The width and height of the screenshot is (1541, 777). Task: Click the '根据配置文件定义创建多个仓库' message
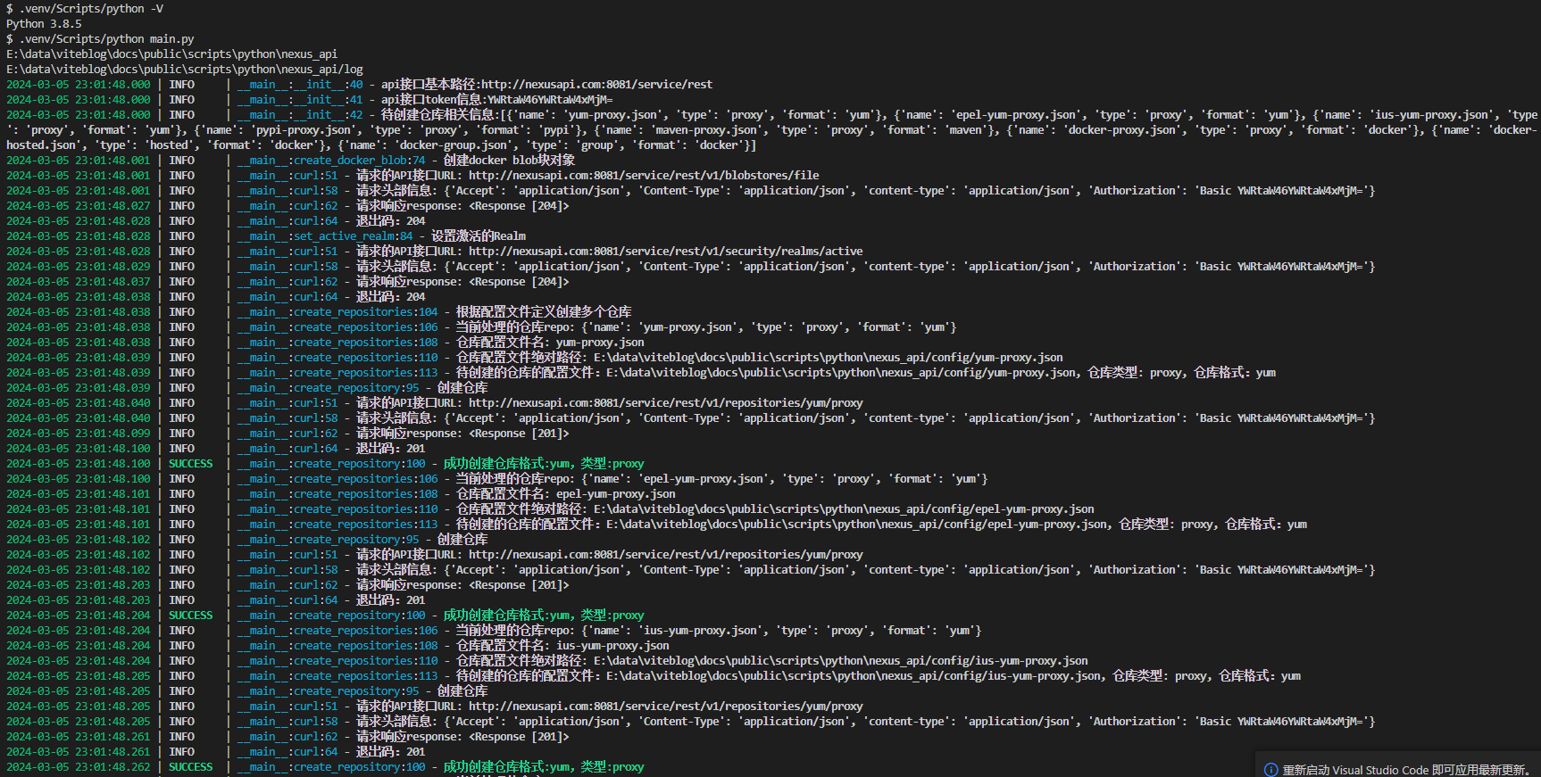pos(544,312)
